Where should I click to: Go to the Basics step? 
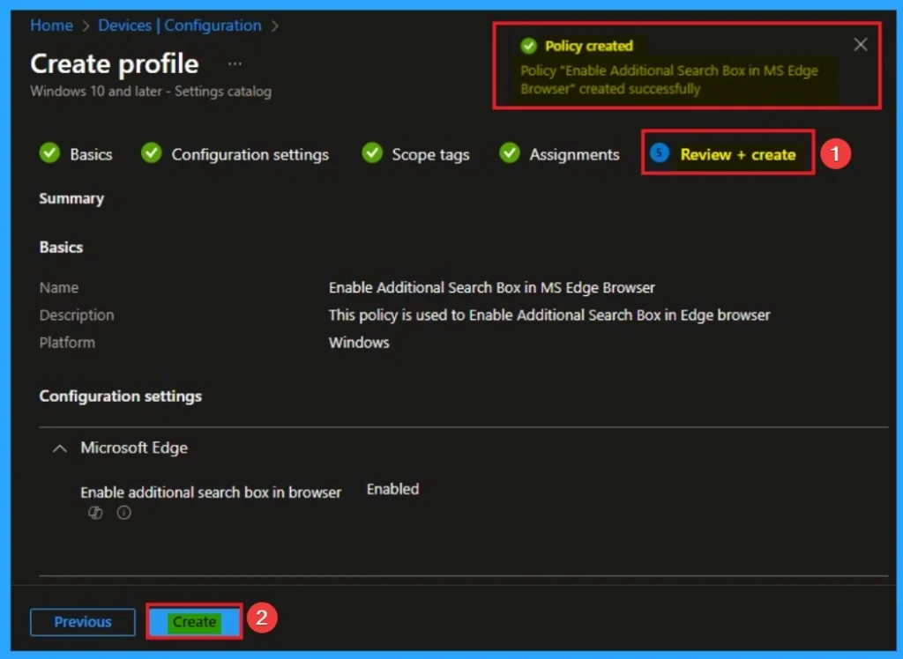pyautogui.click(x=76, y=153)
